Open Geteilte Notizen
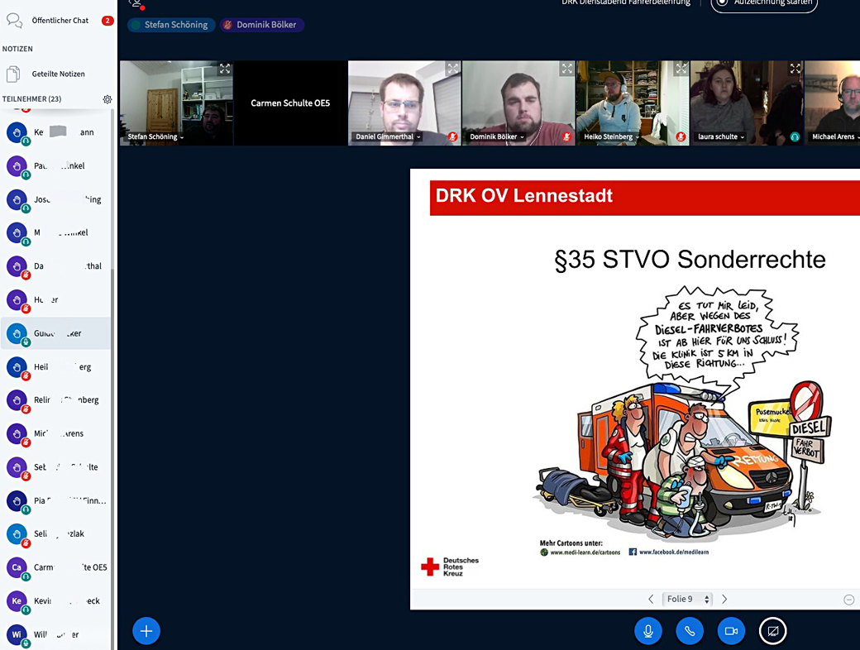860x650 pixels. 58,74
